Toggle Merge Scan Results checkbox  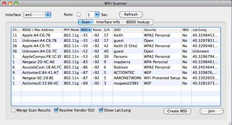13,110
